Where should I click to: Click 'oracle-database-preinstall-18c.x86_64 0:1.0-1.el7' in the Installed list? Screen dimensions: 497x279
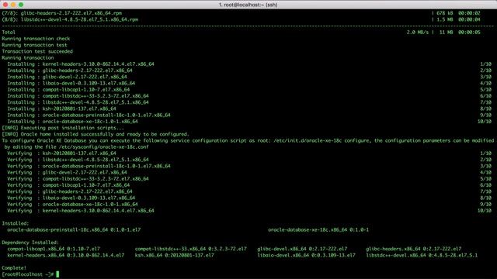click(x=74, y=229)
